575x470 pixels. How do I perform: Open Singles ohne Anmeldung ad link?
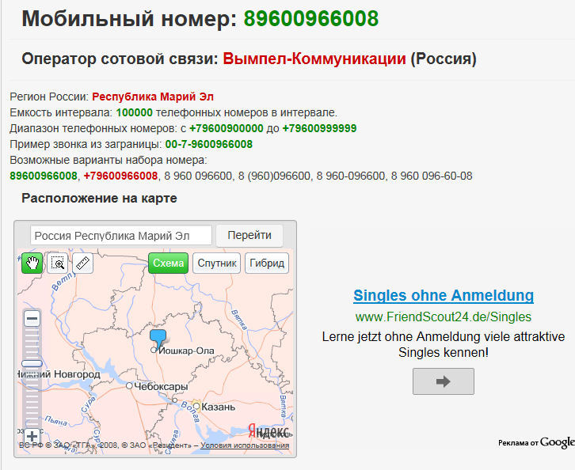444,295
